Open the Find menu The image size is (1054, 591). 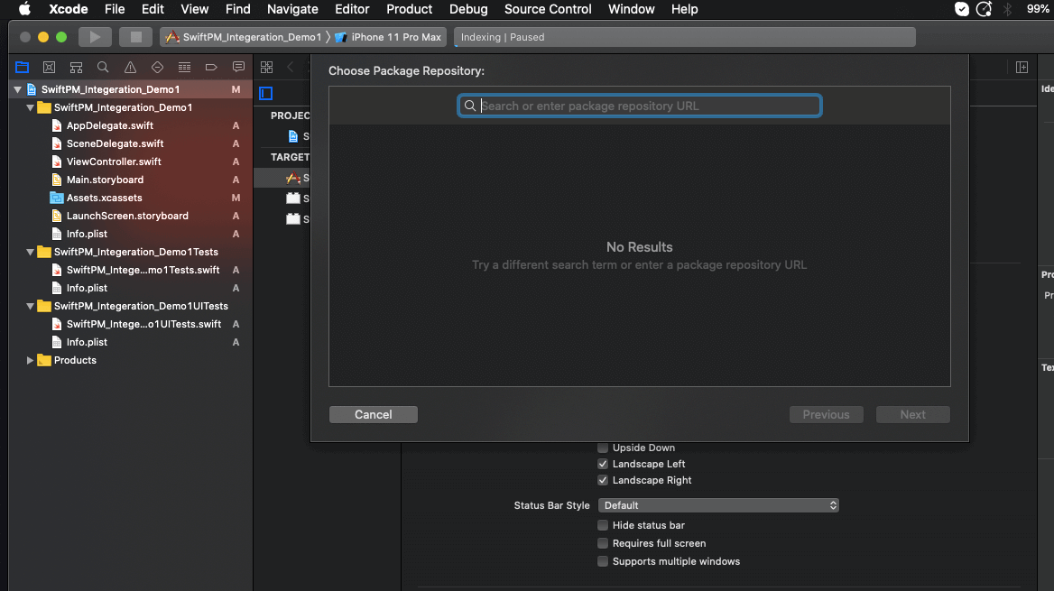click(238, 9)
